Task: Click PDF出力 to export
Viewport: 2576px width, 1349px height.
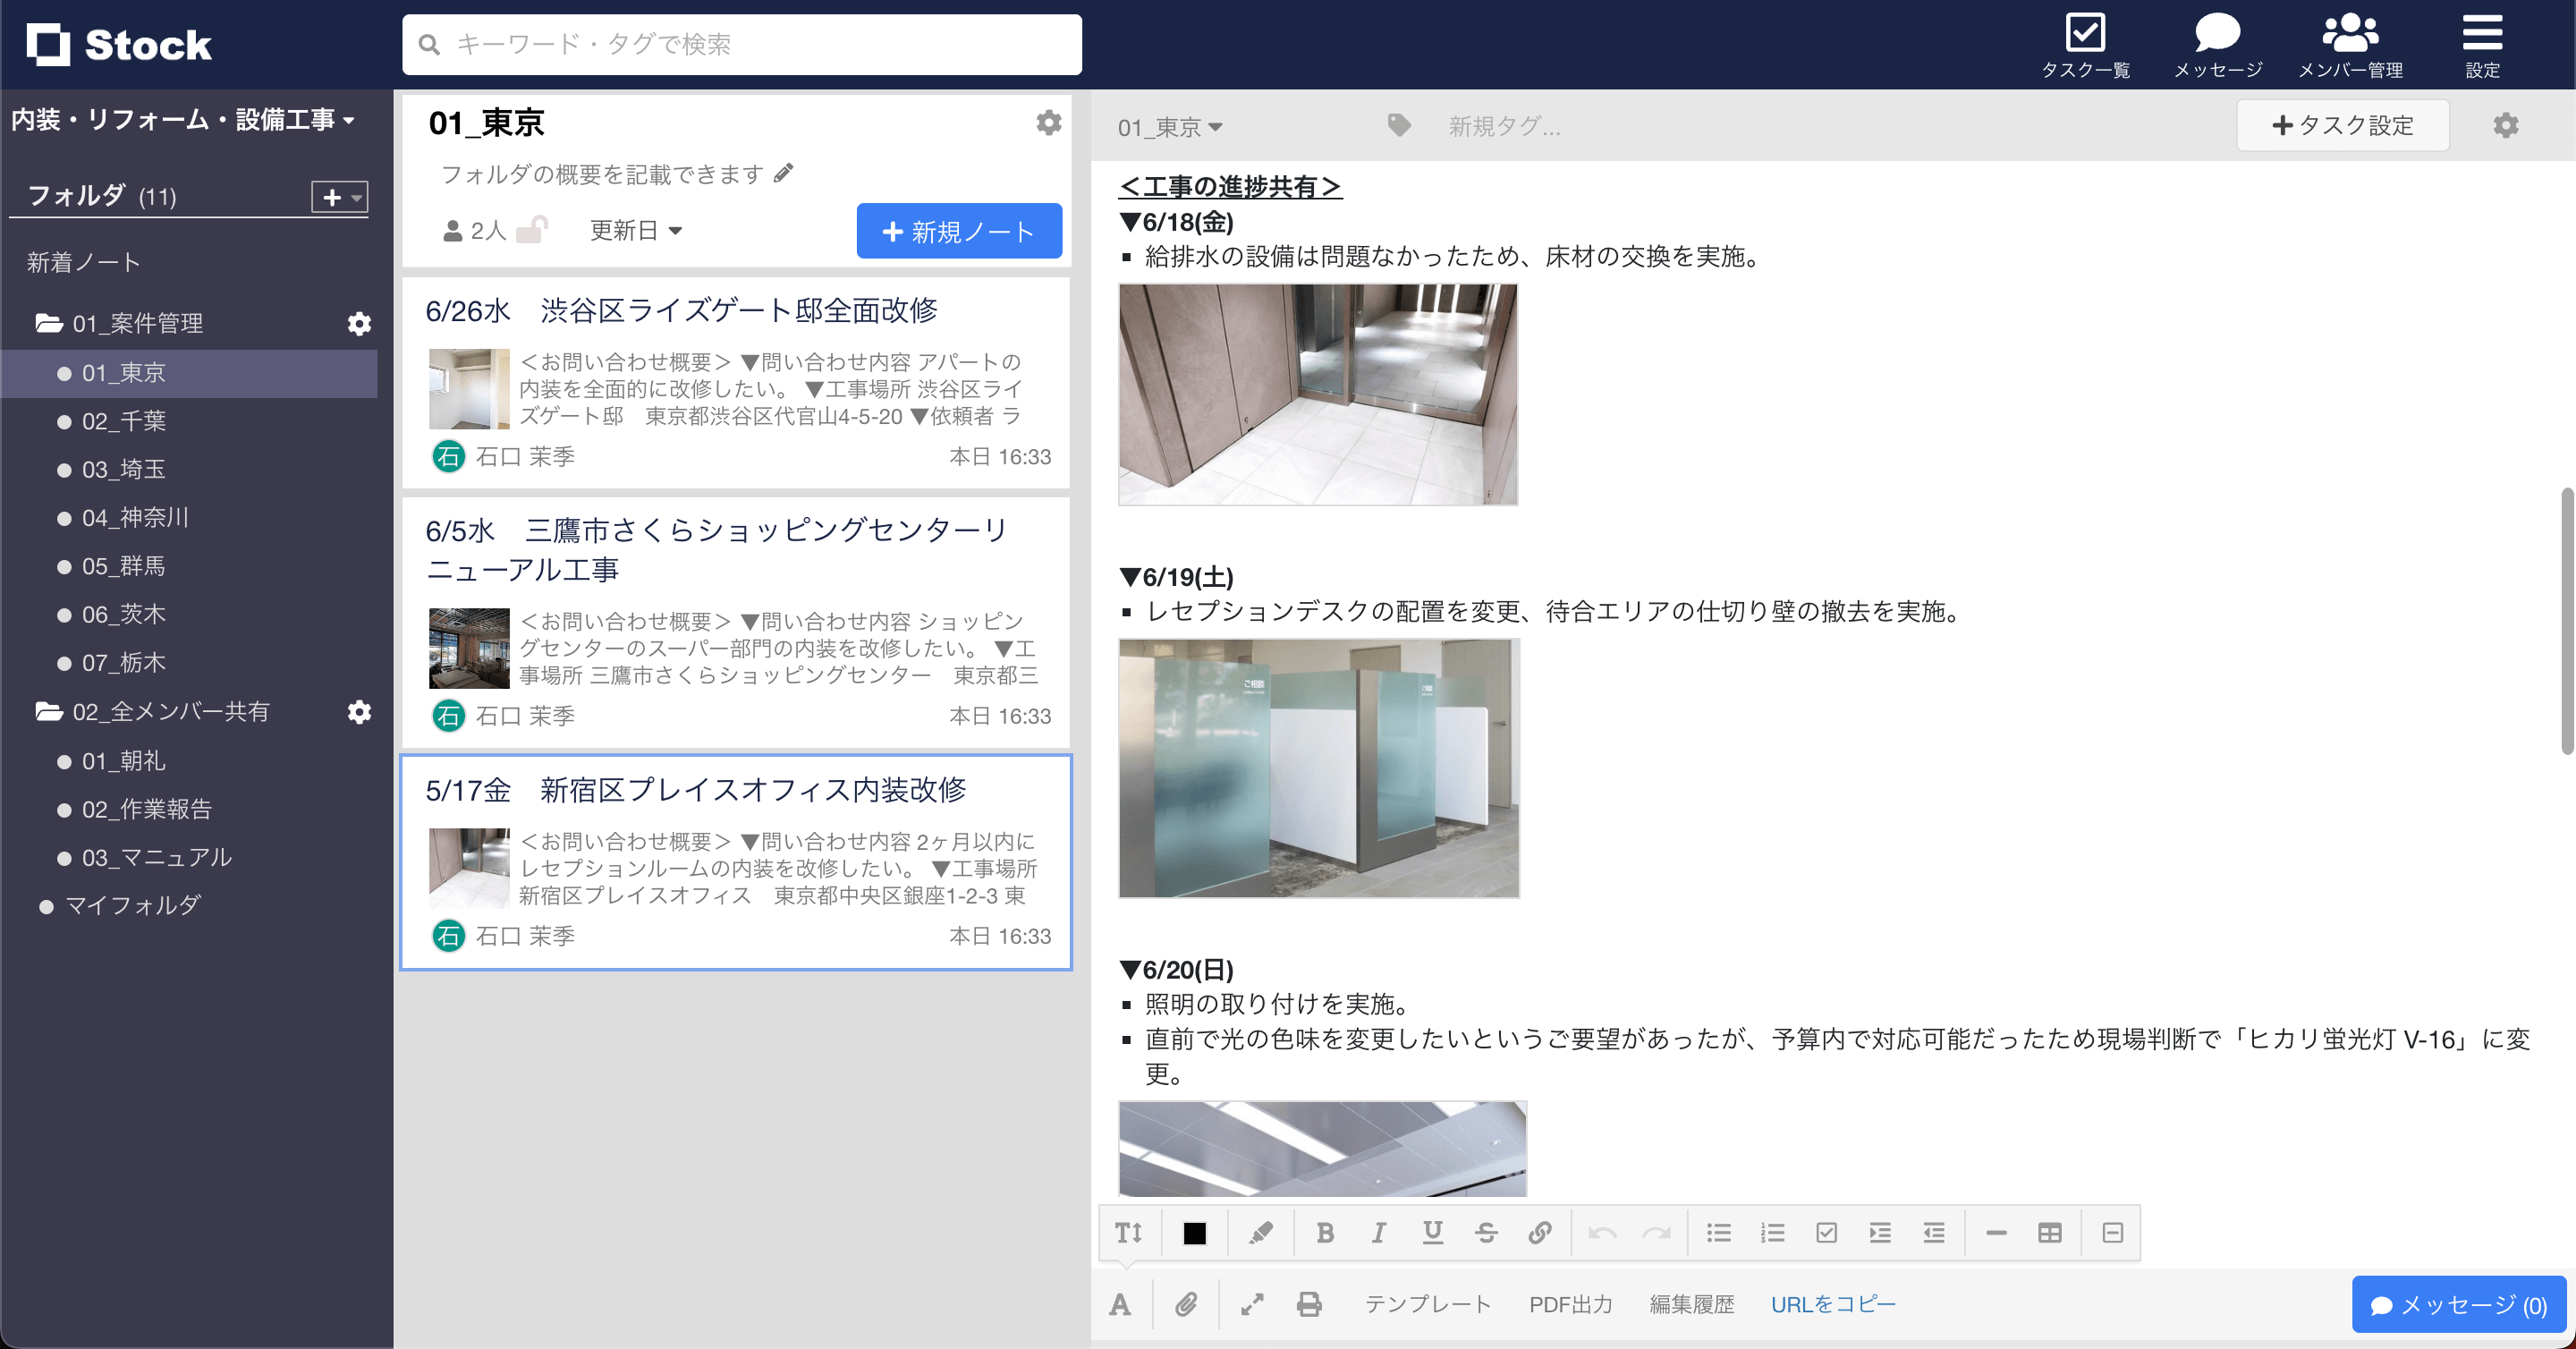Action: pyautogui.click(x=1570, y=1304)
